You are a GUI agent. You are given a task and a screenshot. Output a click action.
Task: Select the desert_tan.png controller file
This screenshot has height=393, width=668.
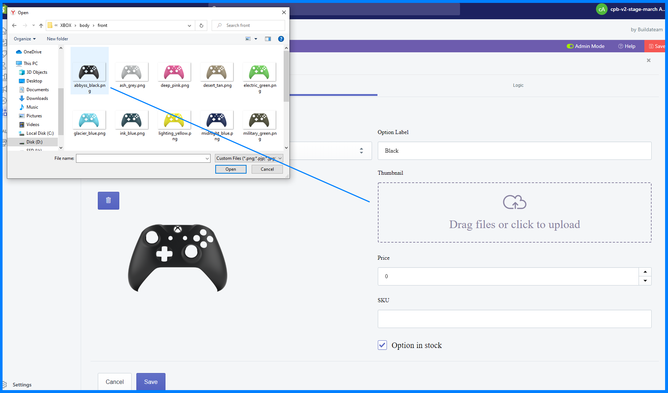tap(217, 74)
